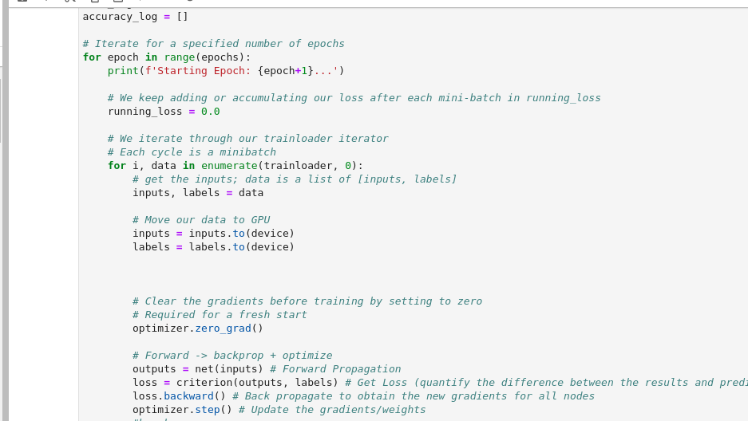Click the accuracy_log assignment line
The height and width of the screenshot is (421, 748).
point(135,16)
